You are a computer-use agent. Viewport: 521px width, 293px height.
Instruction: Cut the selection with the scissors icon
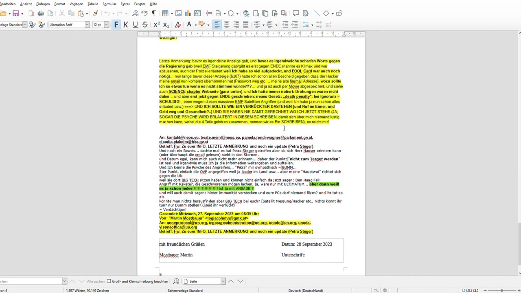(x=62, y=13)
